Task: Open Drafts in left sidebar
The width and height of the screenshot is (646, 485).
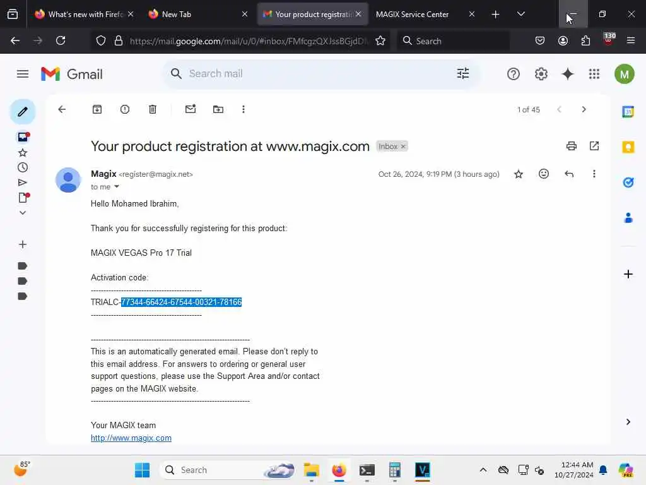Action: 23,198
